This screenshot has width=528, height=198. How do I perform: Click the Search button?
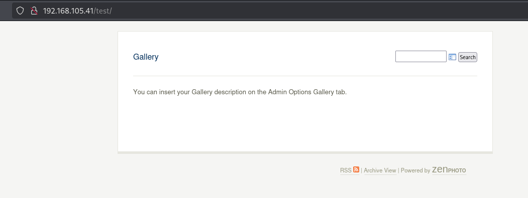[x=467, y=57]
